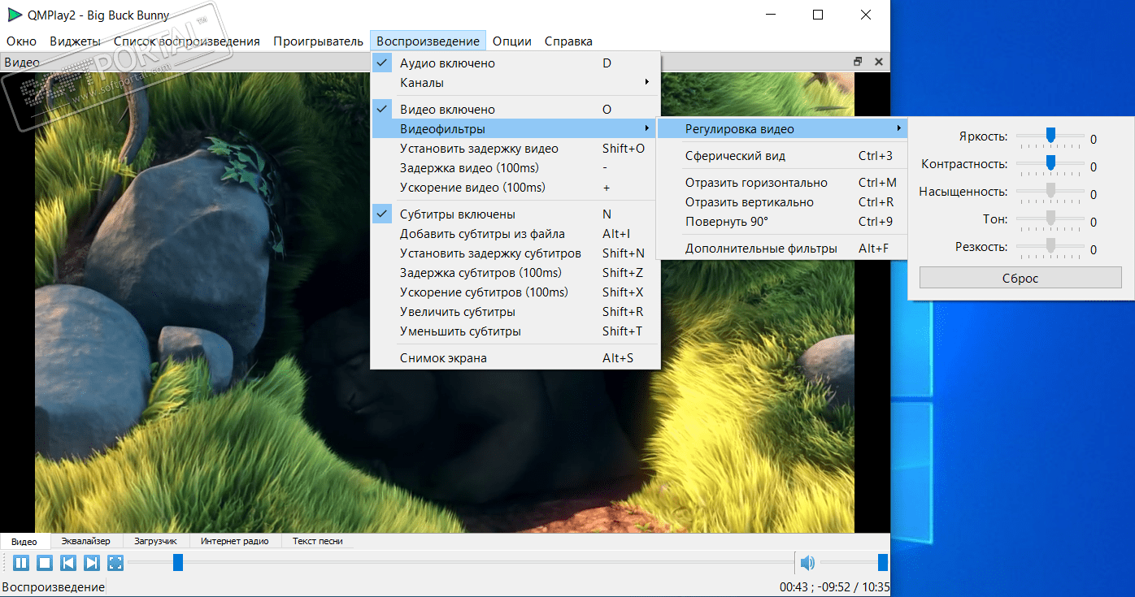Image resolution: width=1135 pixels, height=597 pixels.
Task: Stop playback with the stop button
Action: point(45,563)
